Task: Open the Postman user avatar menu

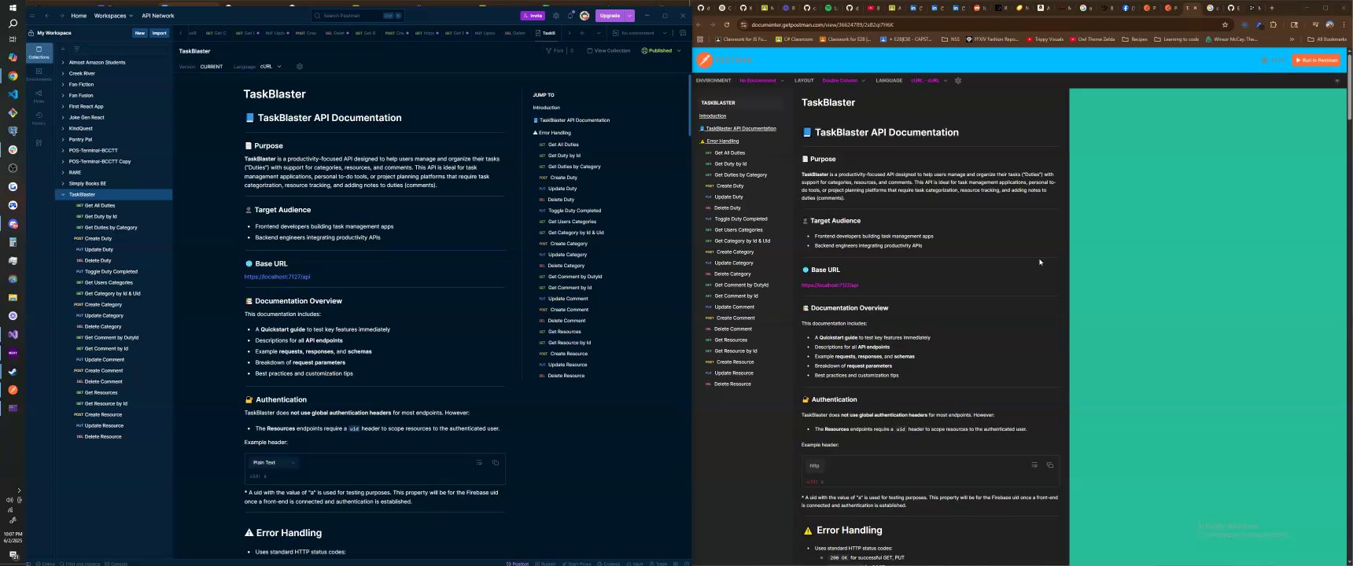Action: click(x=584, y=16)
